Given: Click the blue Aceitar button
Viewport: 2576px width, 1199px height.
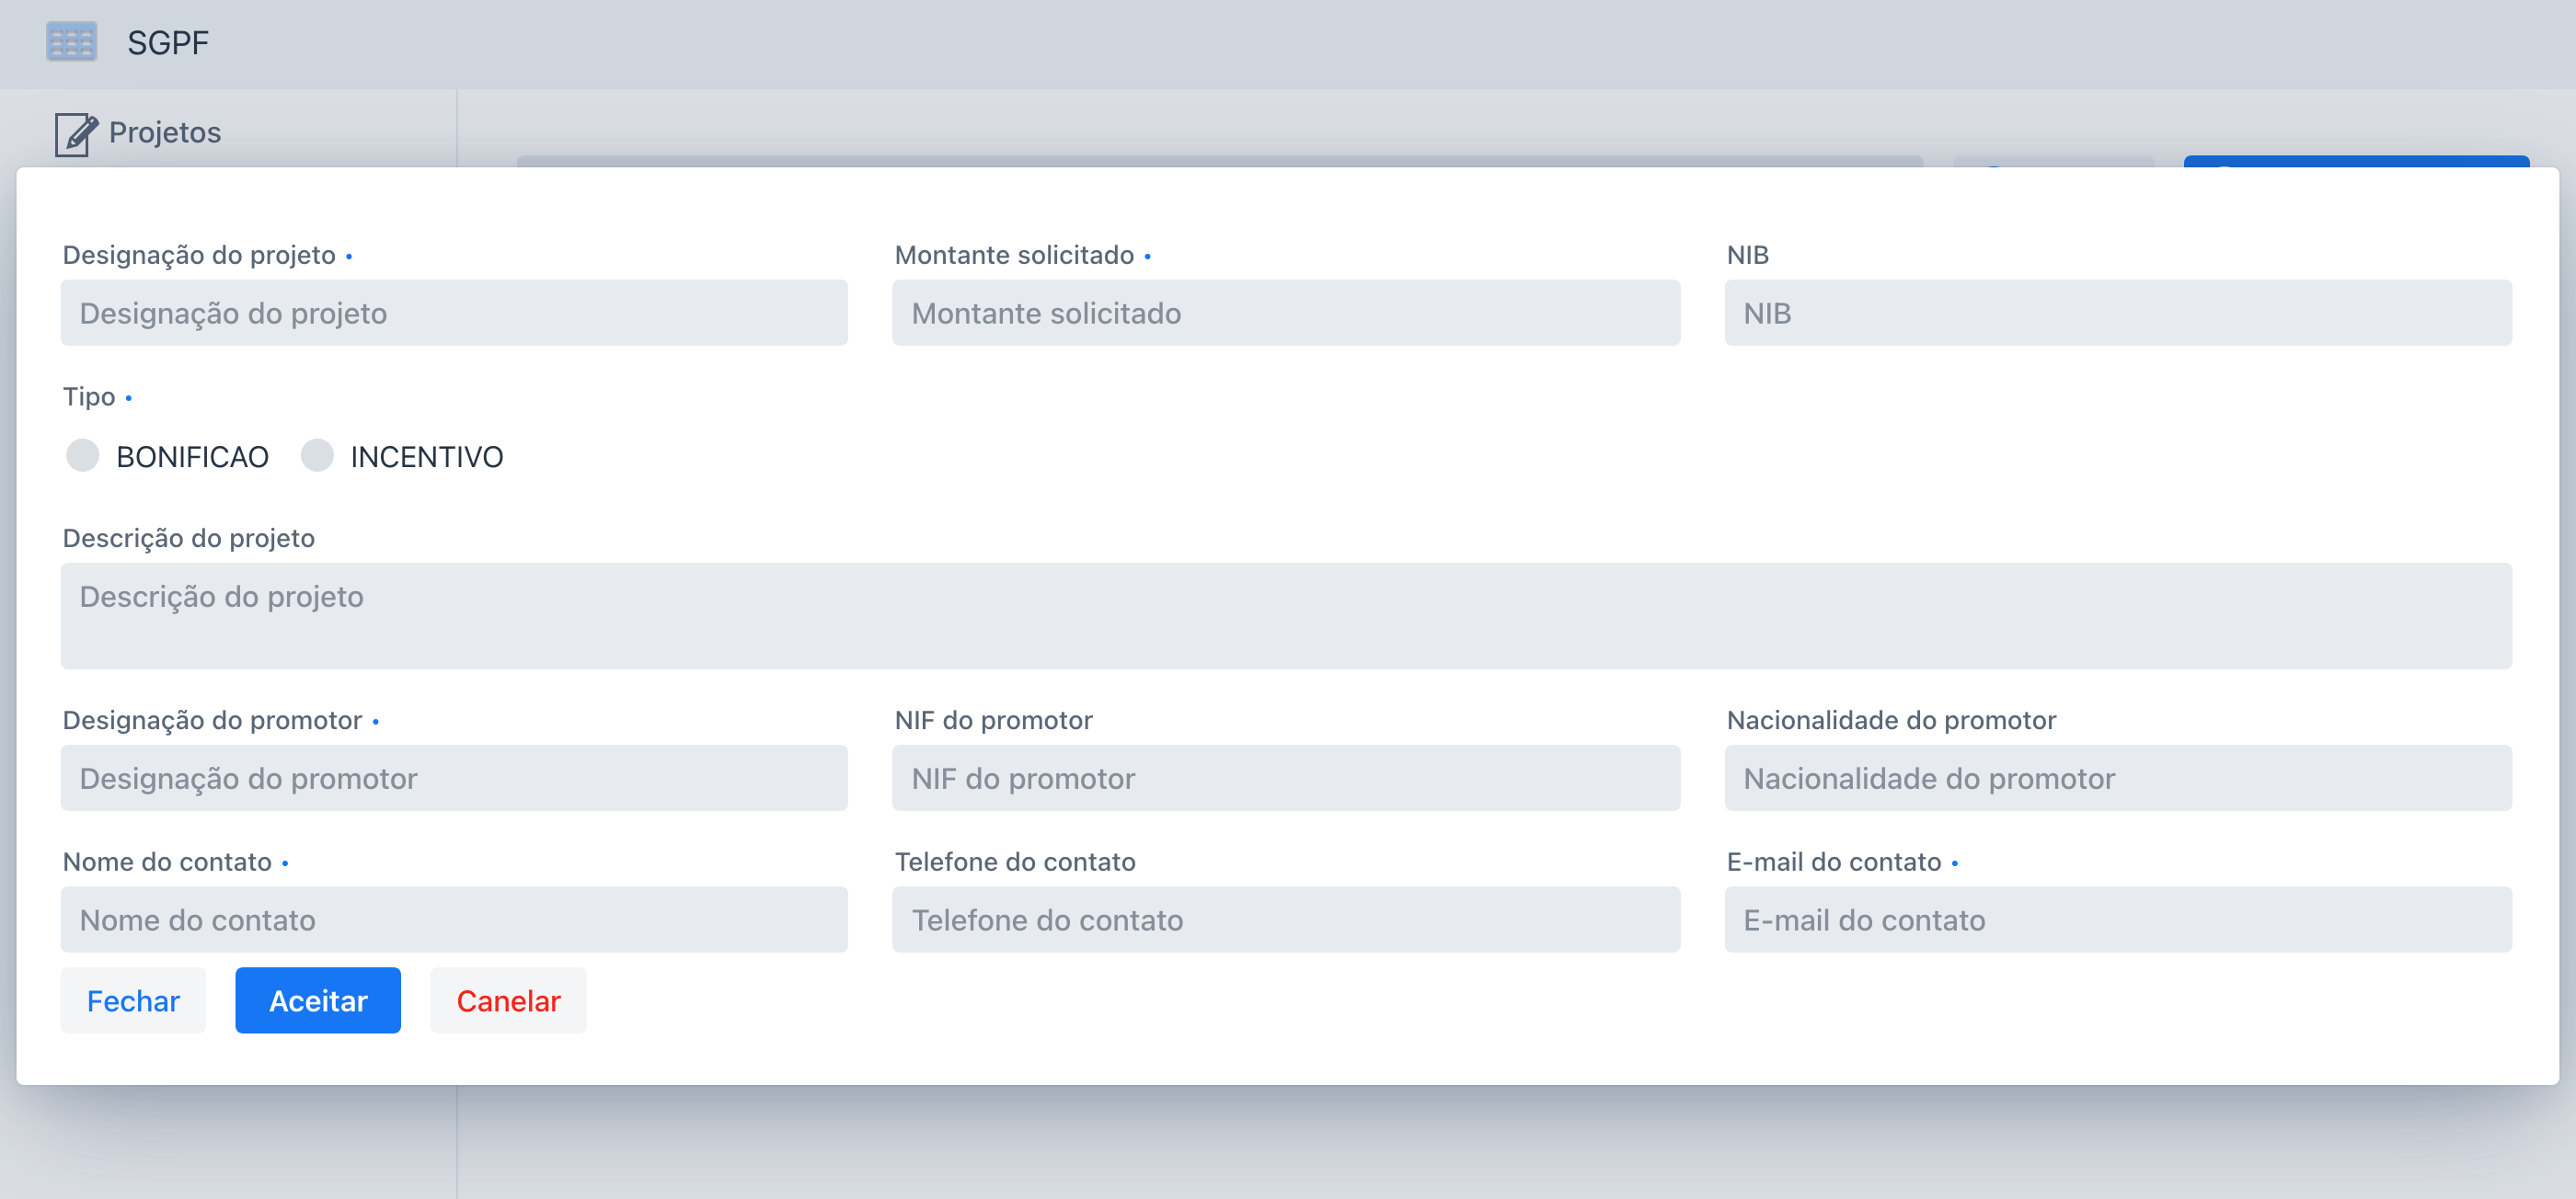Looking at the screenshot, I should click(318, 1000).
